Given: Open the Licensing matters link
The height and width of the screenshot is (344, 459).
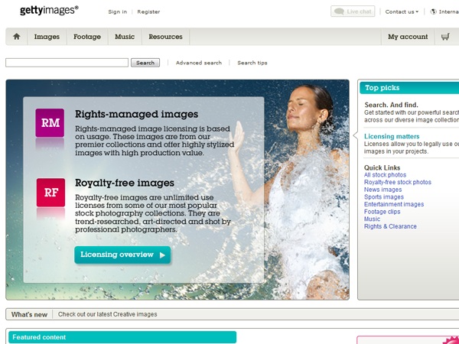Looking at the screenshot, I should coord(392,136).
